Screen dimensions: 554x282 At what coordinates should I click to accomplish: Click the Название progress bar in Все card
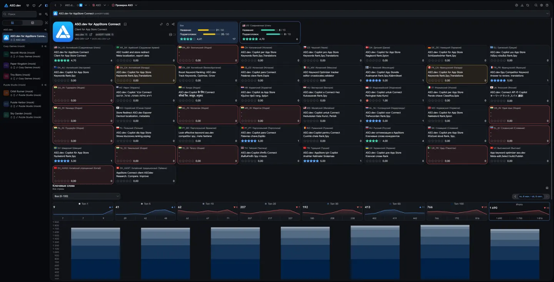pos(206,30)
